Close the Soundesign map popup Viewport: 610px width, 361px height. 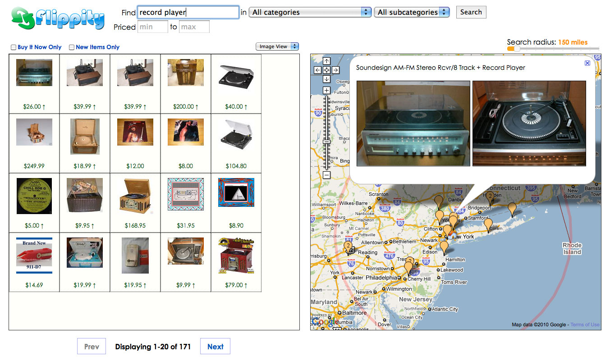click(x=587, y=63)
